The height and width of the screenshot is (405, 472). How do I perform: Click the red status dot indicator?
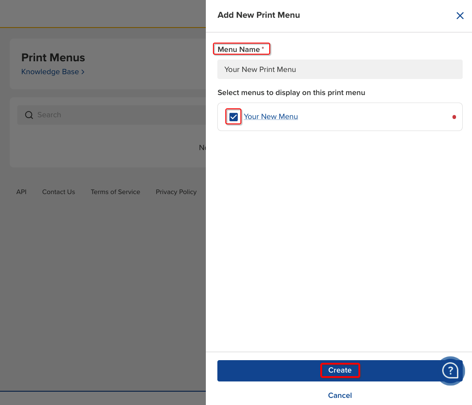(454, 117)
